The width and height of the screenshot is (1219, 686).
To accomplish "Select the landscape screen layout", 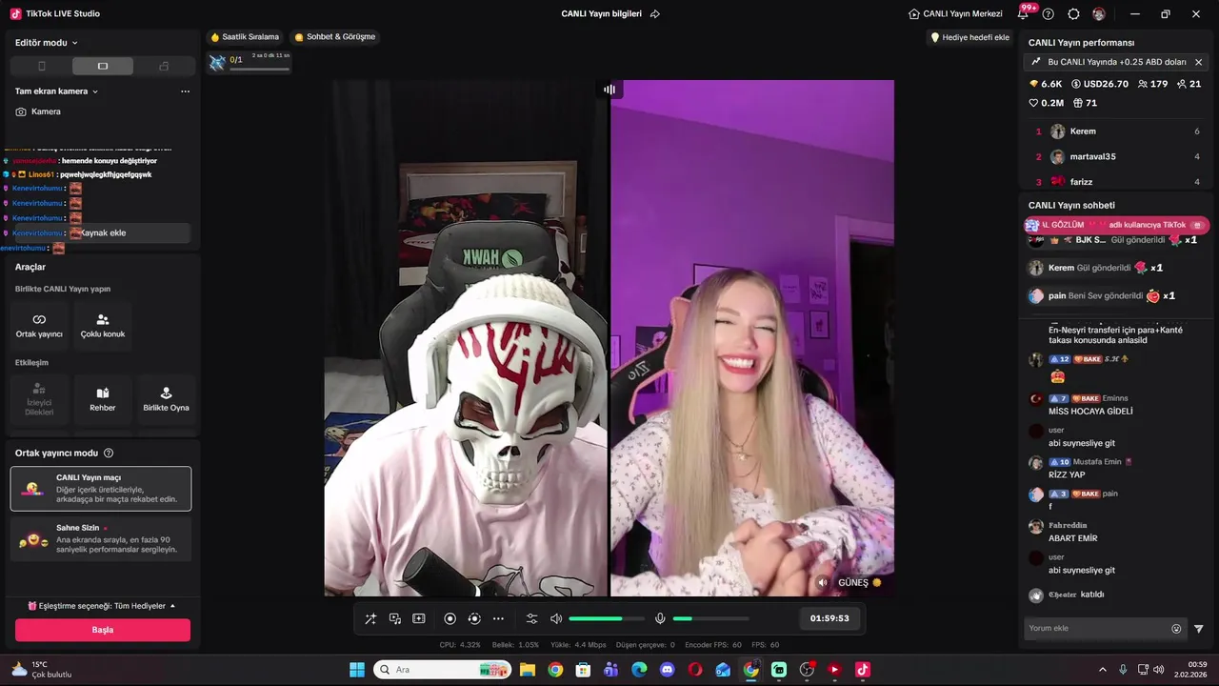I will coord(103,66).
